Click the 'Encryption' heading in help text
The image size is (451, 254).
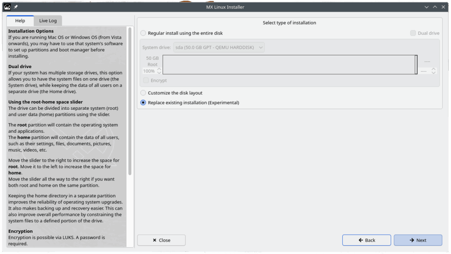[x=20, y=231]
